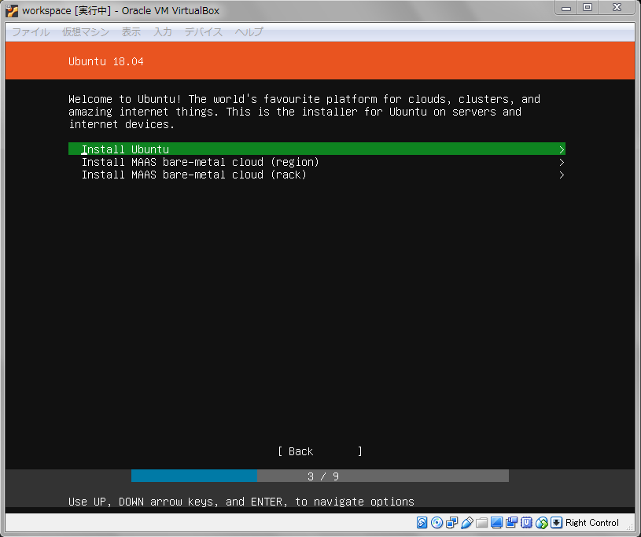This screenshot has height=537, width=641.
Task: Click the display monitor status icon
Action: point(496,522)
